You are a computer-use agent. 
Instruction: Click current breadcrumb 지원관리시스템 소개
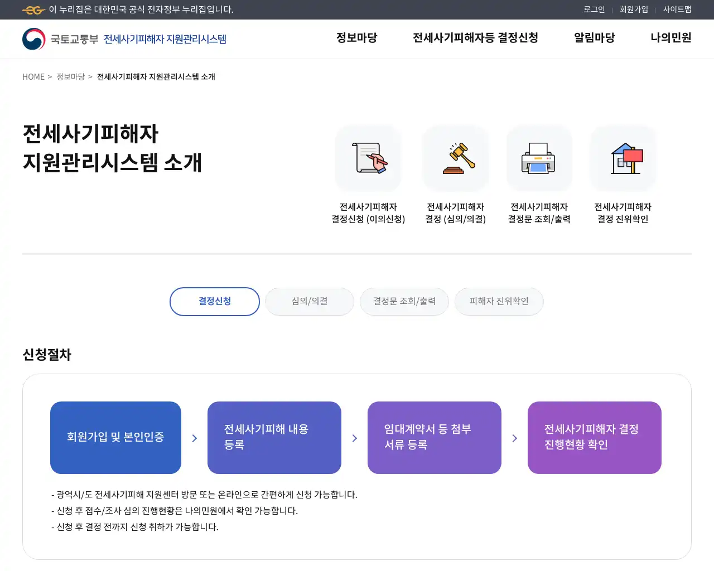pyautogui.click(x=156, y=77)
